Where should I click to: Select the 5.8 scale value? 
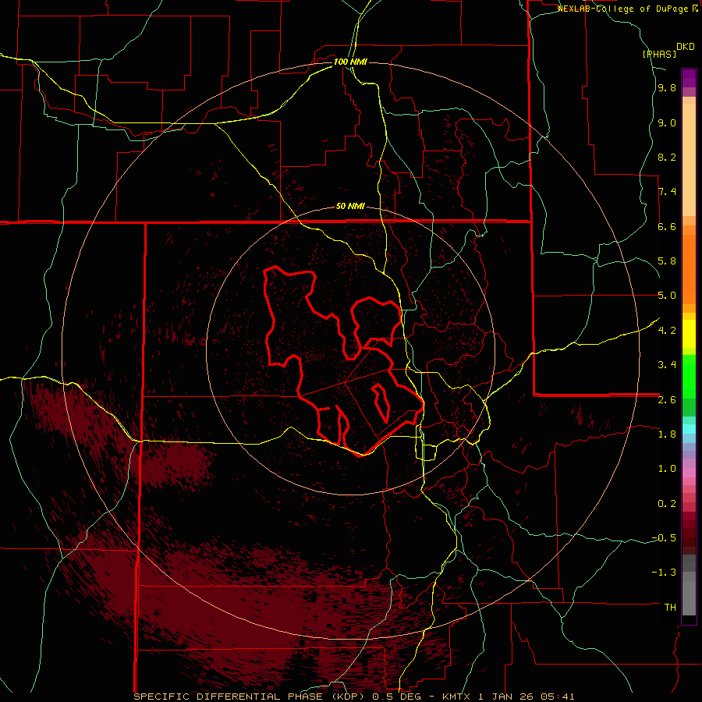(x=667, y=261)
